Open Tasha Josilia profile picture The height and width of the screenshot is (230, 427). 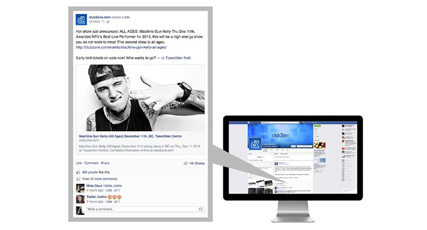click(80, 199)
